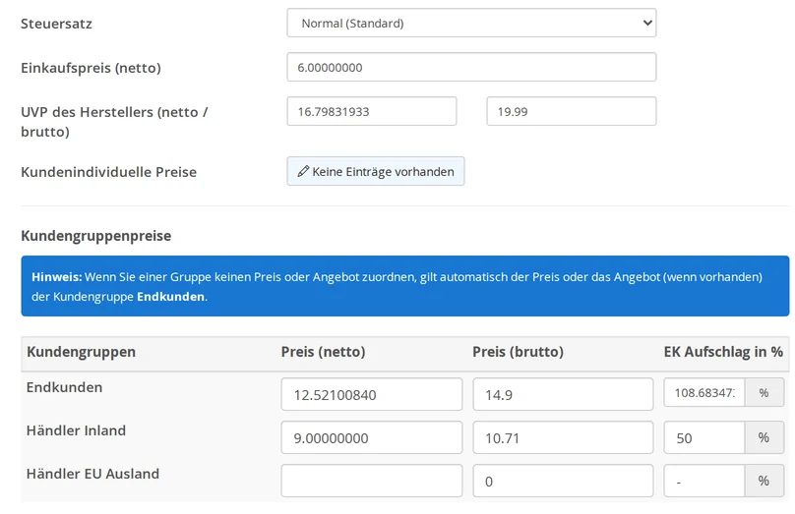
Task: Click the EK Aufschlag in % header
Action: tap(723, 352)
